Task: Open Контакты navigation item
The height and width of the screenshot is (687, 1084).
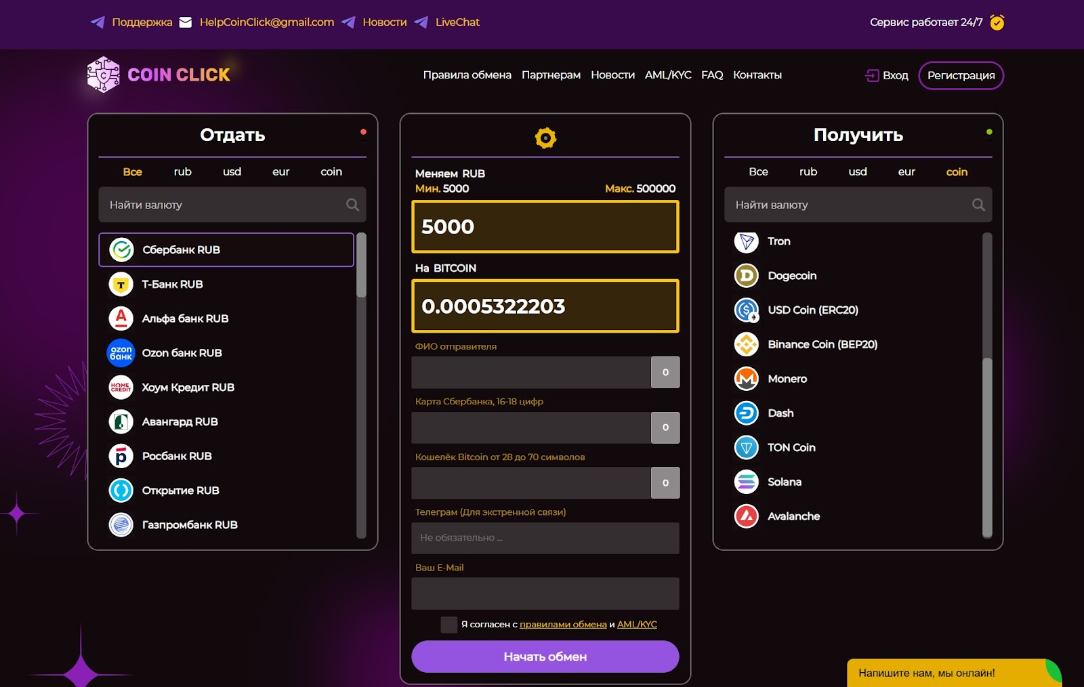Action: pos(757,75)
